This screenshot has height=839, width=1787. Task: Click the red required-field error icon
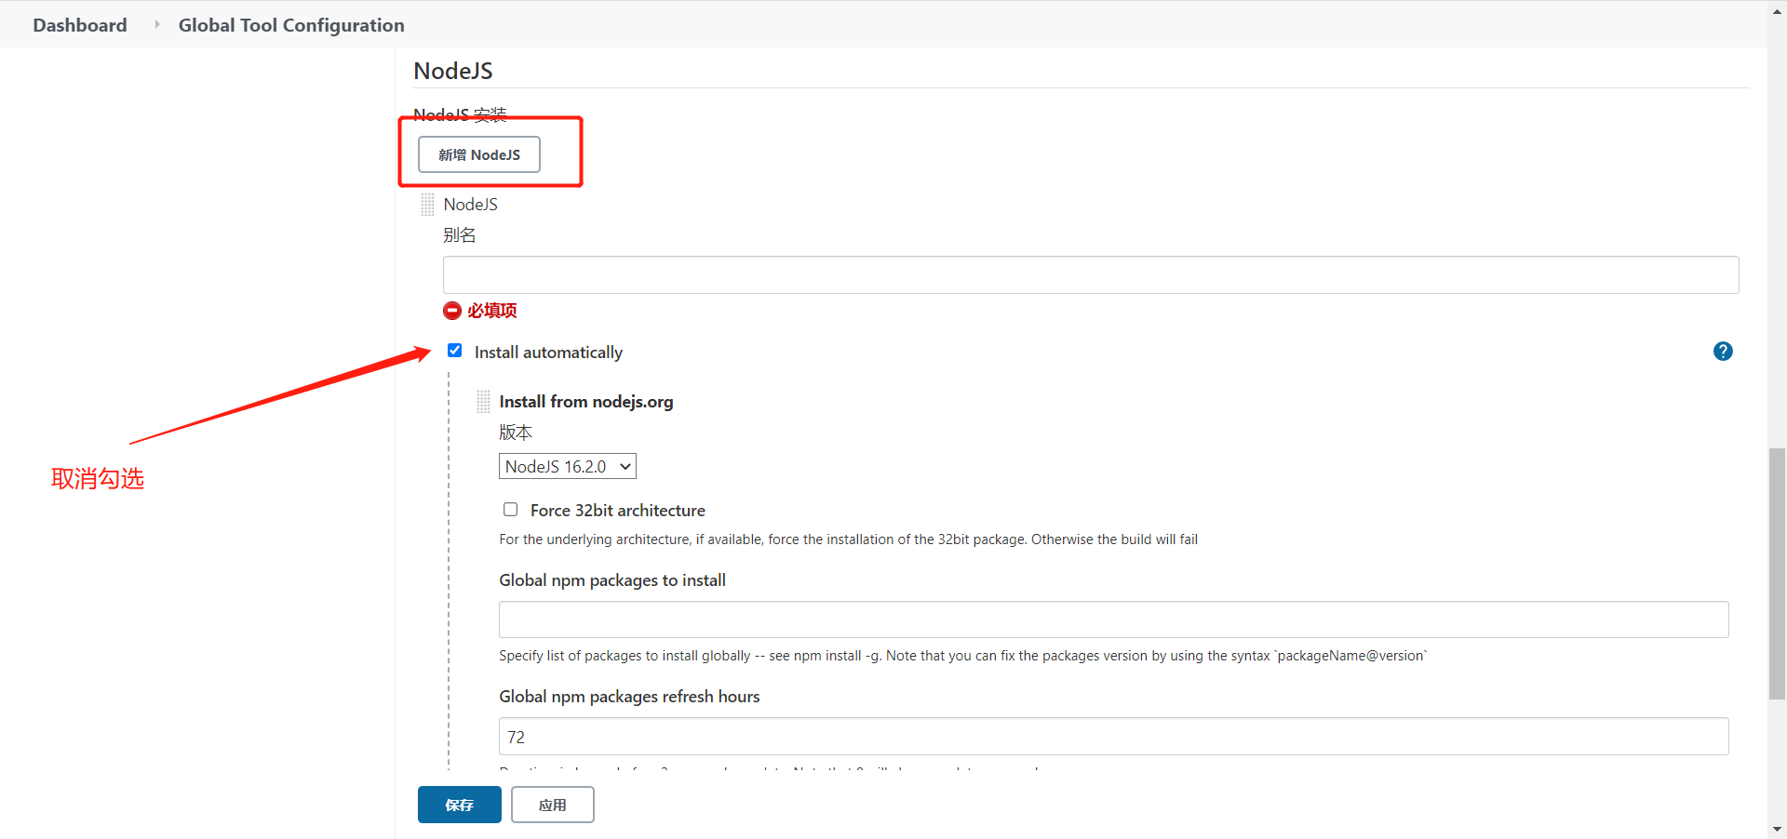pyautogui.click(x=452, y=311)
